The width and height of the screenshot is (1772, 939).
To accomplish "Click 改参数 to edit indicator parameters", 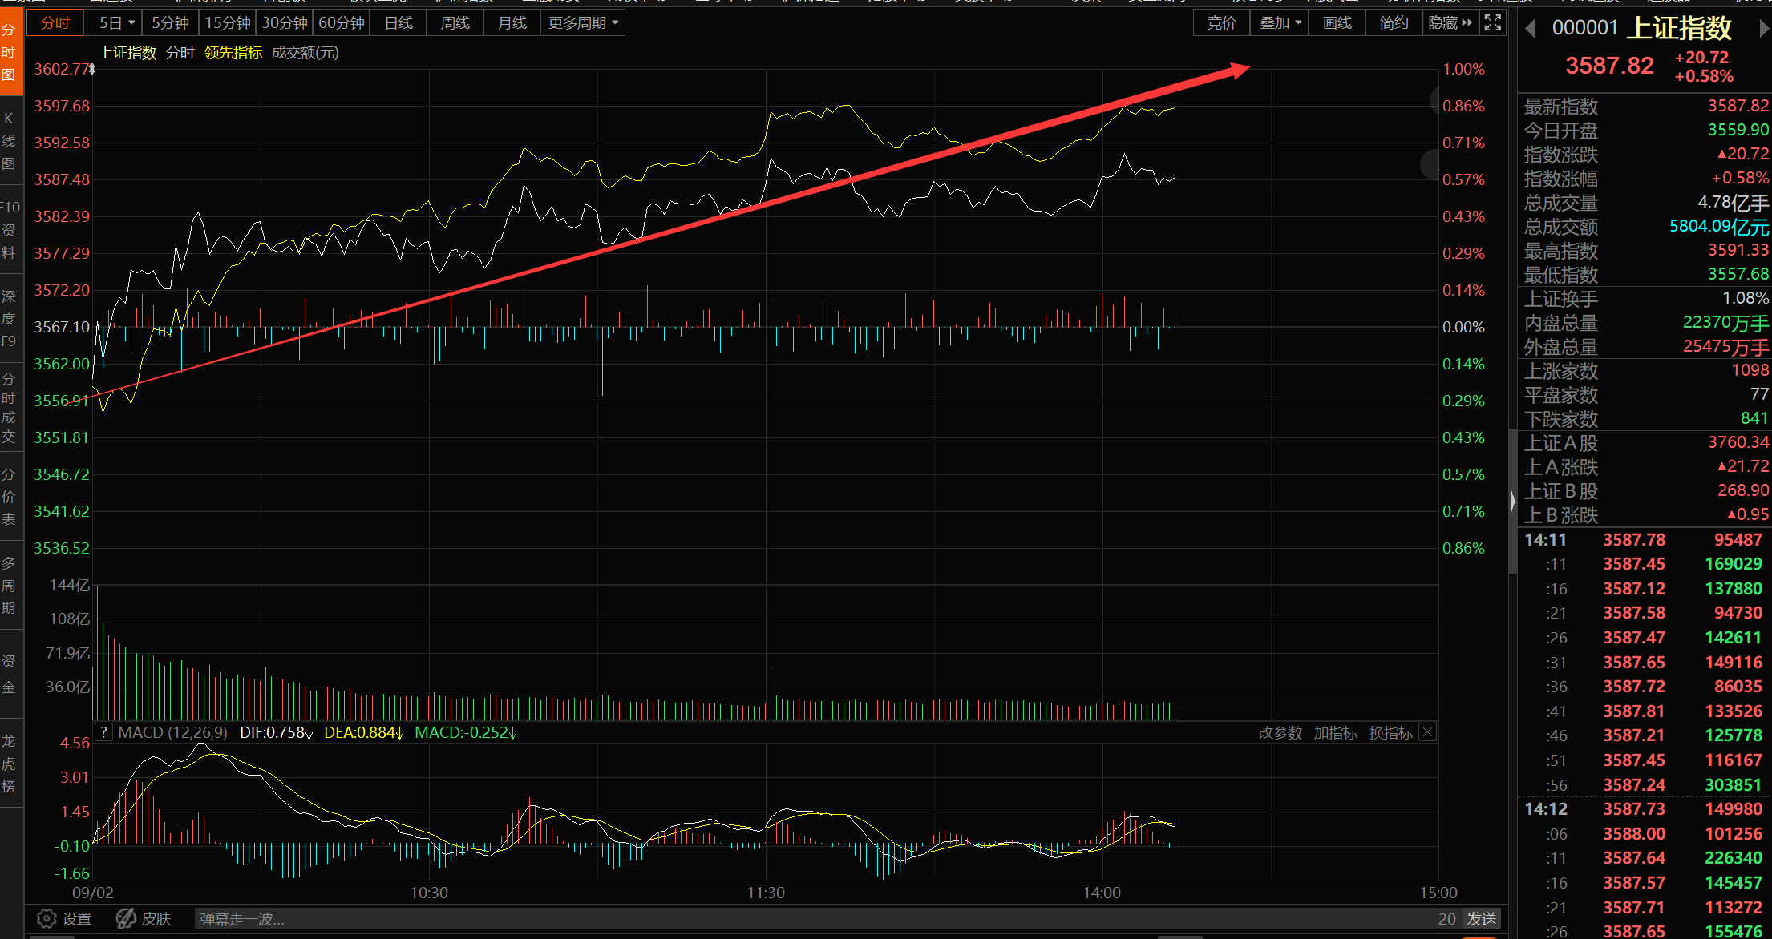I will (x=1280, y=732).
